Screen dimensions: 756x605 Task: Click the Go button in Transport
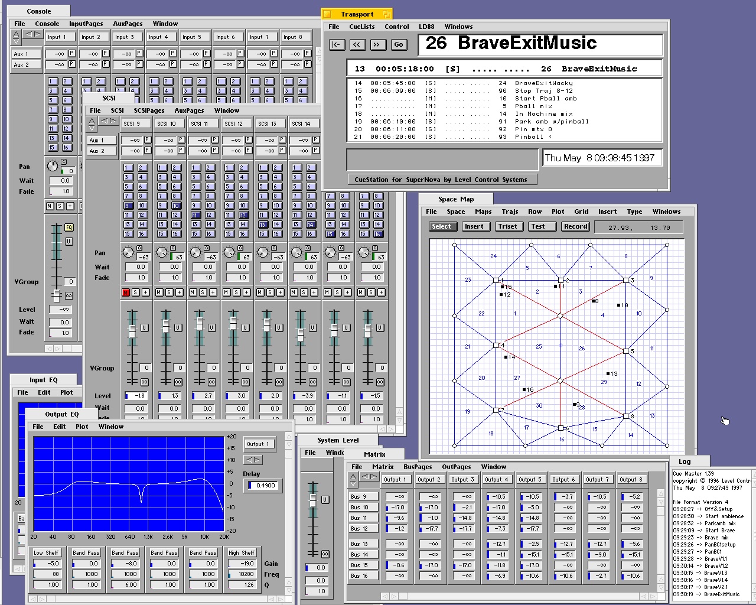(x=399, y=44)
